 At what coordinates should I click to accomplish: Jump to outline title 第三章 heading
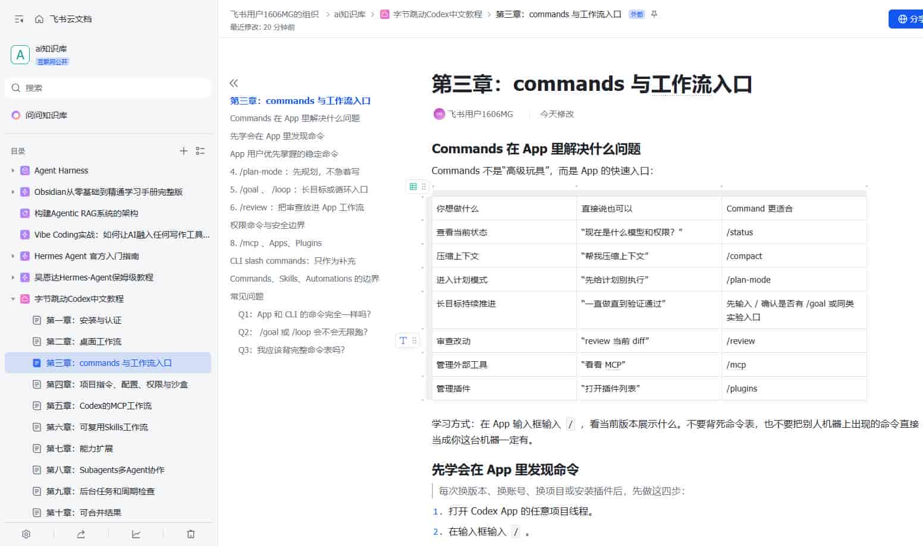pyautogui.click(x=300, y=101)
